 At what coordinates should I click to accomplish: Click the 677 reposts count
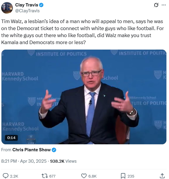pyautogui.click(x=52, y=176)
